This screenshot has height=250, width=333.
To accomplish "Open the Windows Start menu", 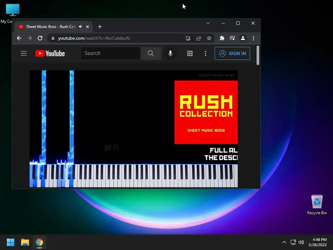I will coord(10,242).
